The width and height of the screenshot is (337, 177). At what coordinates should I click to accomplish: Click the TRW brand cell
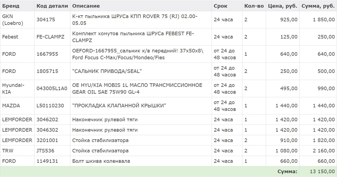(8, 151)
